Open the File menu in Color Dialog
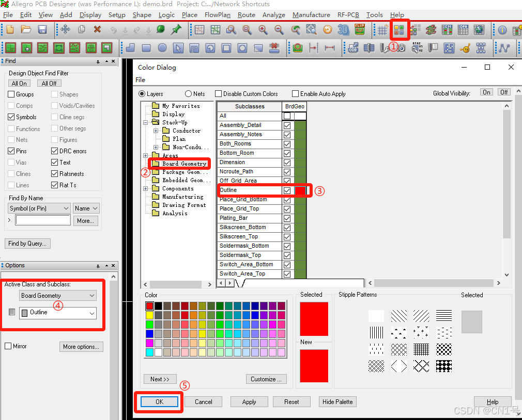522x420 pixels. (140, 80)
